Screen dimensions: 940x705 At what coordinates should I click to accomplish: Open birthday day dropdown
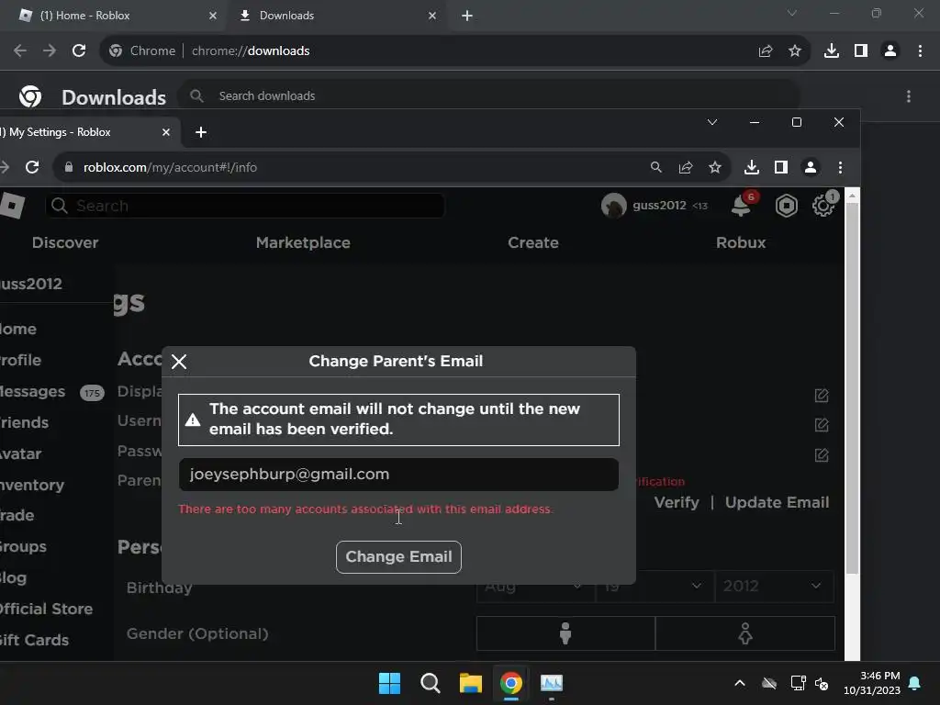tap(655, 587)
